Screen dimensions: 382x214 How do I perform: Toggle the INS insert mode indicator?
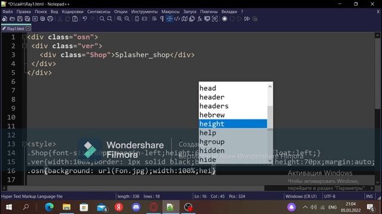point(369,196)
